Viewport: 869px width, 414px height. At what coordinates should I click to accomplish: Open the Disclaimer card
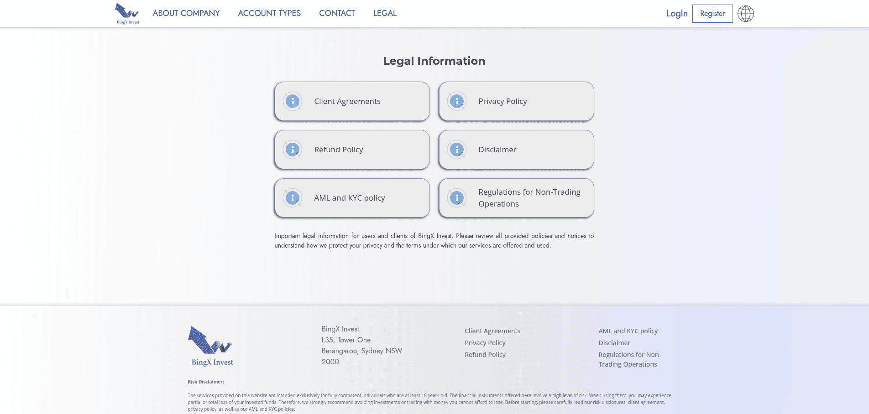(516, 150)
